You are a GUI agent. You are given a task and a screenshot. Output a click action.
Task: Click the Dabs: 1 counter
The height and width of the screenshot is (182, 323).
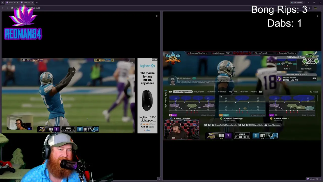(x=284, y=23)
